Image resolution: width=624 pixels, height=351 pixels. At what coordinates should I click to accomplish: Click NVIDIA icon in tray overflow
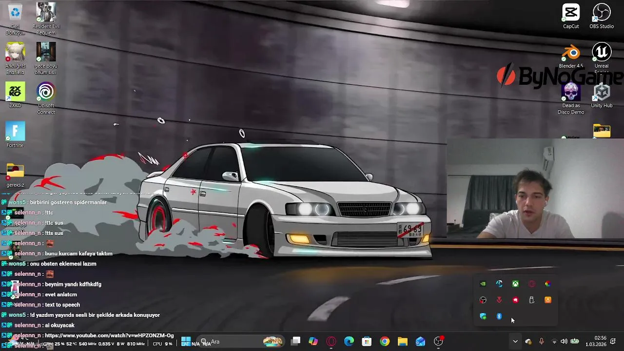coord(483,284)
